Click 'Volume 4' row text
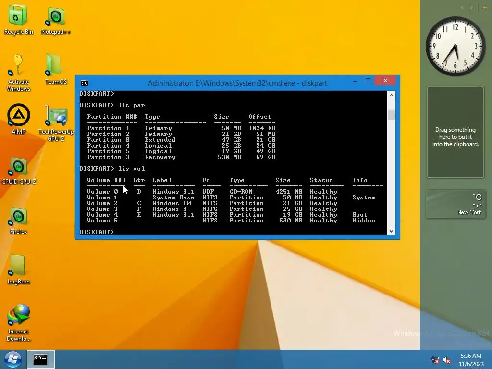The height and width of the screenshot is (369, 492). [227, 215]
